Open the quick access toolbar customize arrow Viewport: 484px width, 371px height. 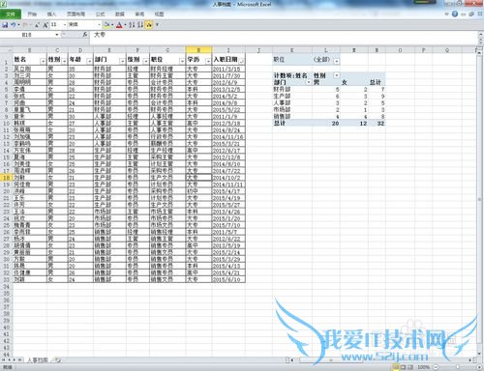click(x=158, y=25)
